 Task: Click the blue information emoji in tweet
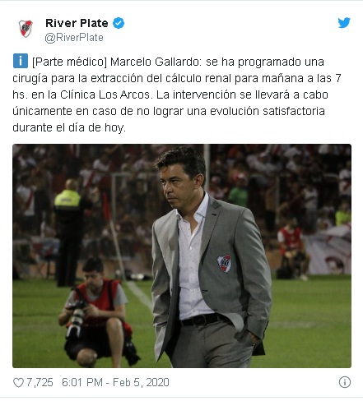pyautogui.click(x=21, y=61)
